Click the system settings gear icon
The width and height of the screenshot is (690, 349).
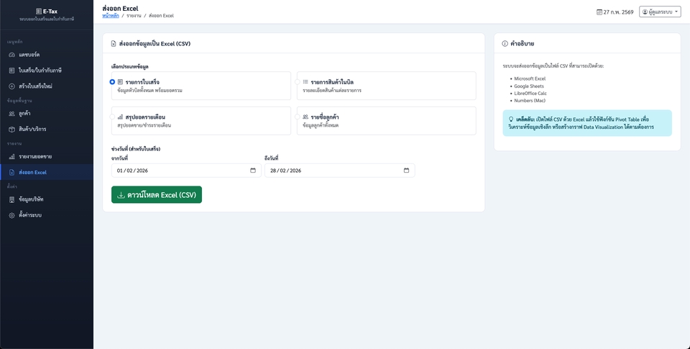click(11, 215)
